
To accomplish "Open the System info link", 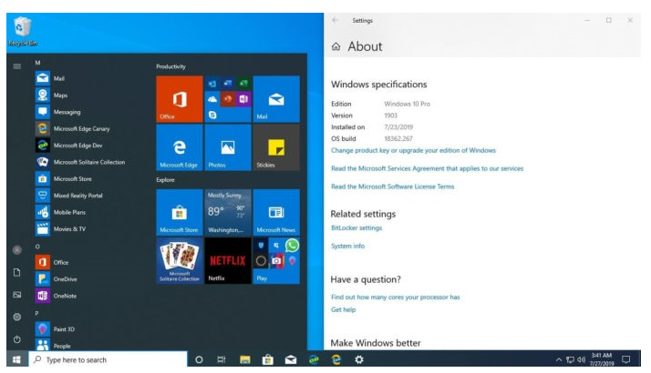I will pyautogui.click(x=347, y=247).
